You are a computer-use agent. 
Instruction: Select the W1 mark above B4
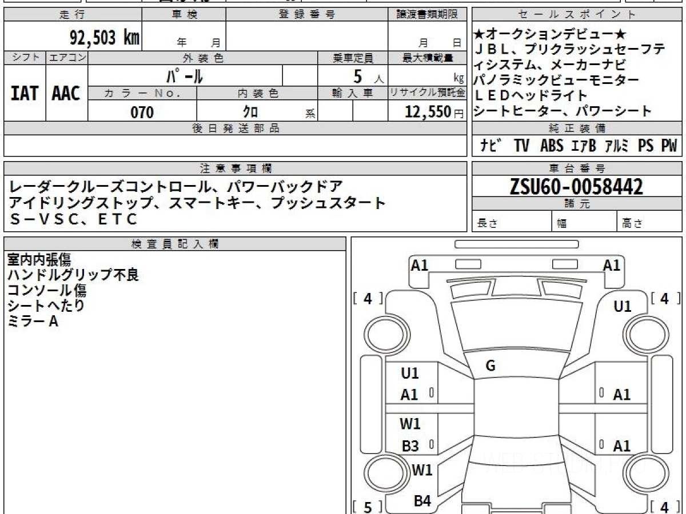point(422,471)
